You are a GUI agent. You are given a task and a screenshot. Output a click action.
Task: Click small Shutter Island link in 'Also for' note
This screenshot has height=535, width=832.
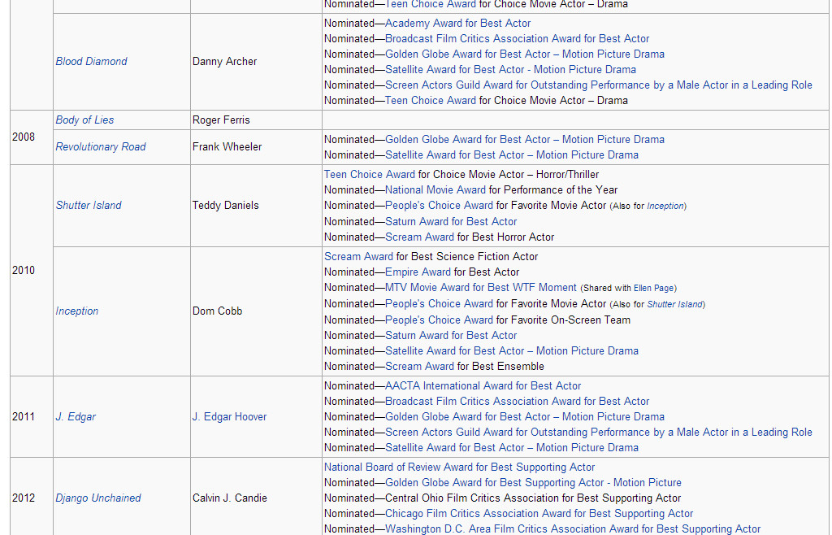674,305
